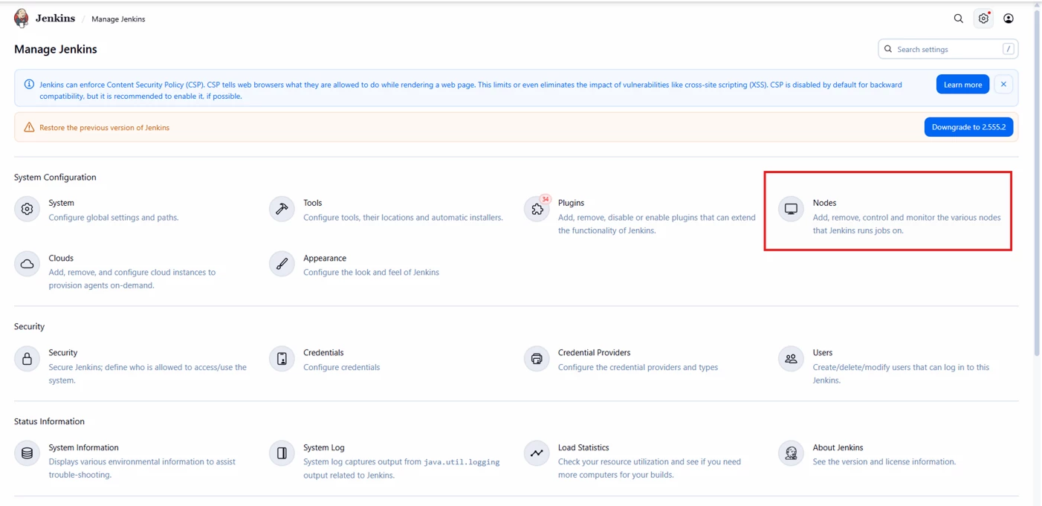
Task: Click the Appearance brush icon
Action: [282, 264]
